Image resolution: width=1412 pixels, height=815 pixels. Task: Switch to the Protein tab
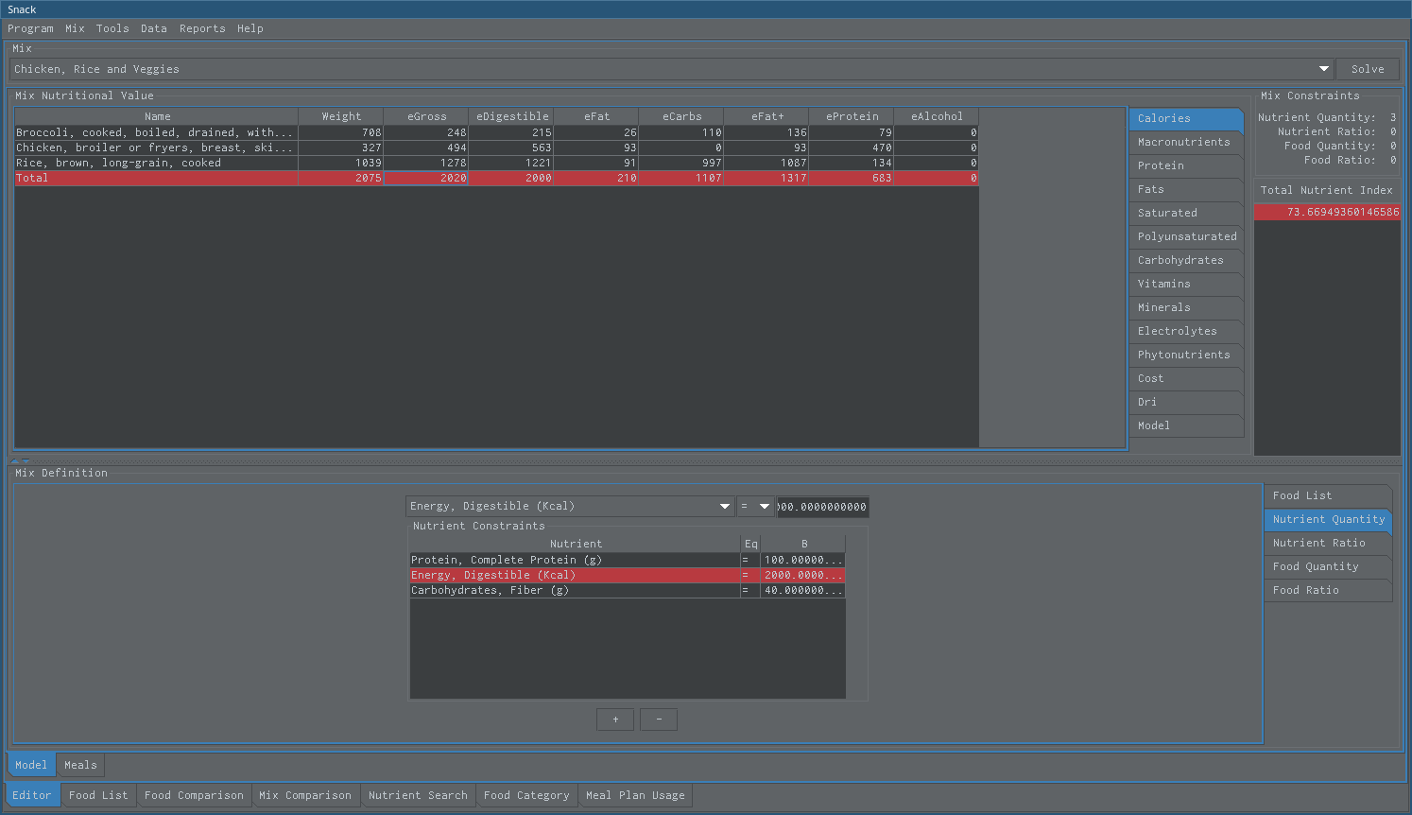pos(1186,165)
